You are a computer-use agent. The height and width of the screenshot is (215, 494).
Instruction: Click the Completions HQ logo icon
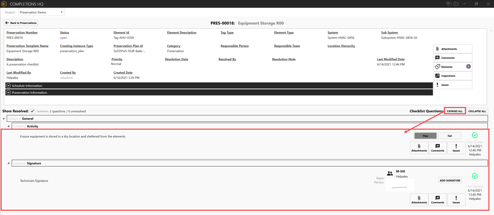pyautogui.click(x=5, y=4)
